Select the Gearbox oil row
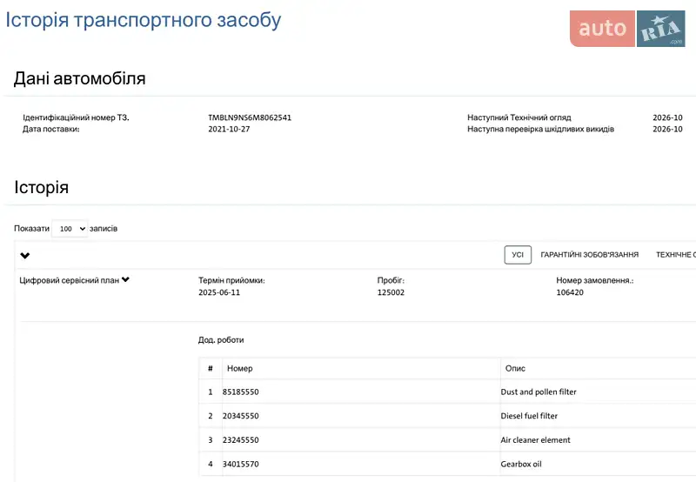The width and height of the screenshot is (696, 482). click(521, 465)
